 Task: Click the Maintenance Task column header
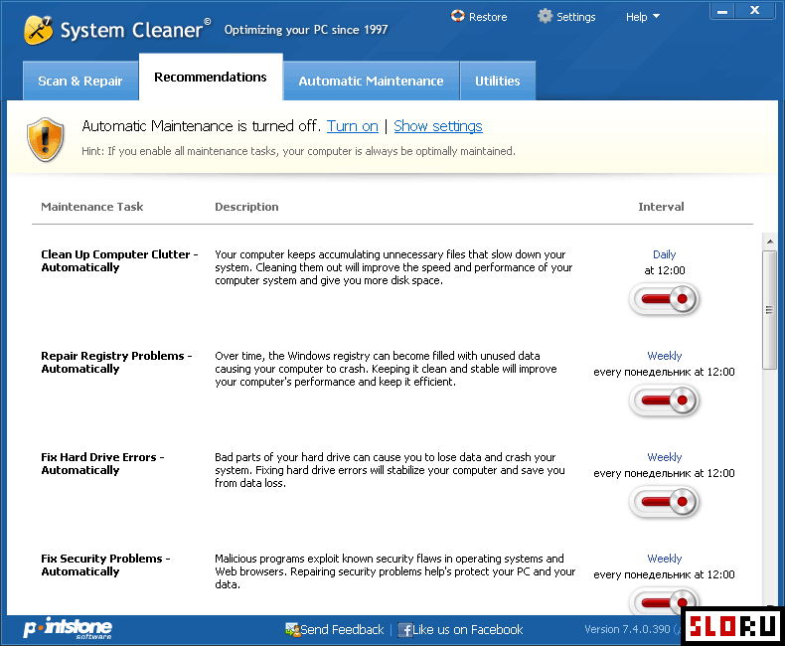point(92,207)
